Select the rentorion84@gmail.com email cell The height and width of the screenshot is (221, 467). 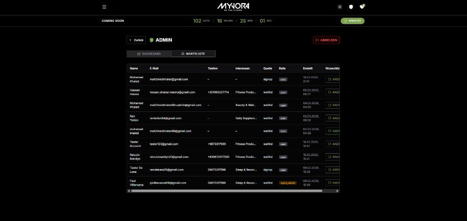[166, 118]
